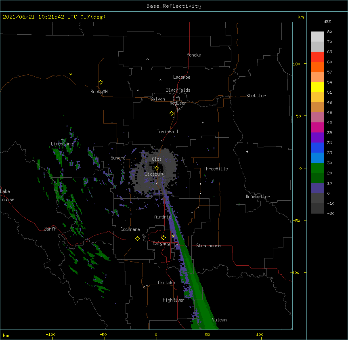Click the Cochrane city label
348x340 pixels.
[130, 229]
